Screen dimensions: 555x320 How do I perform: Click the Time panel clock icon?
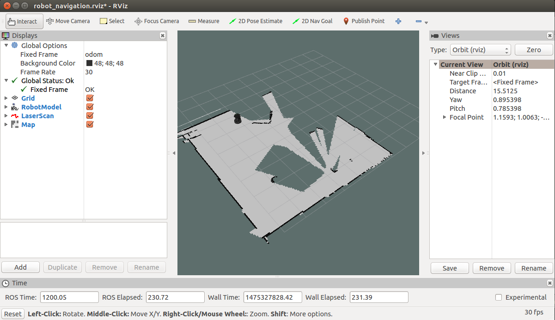[6, 283]
